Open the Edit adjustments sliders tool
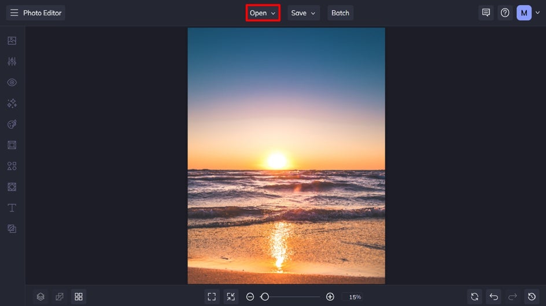This screenshot has width=546, height=306. [12, 62]
